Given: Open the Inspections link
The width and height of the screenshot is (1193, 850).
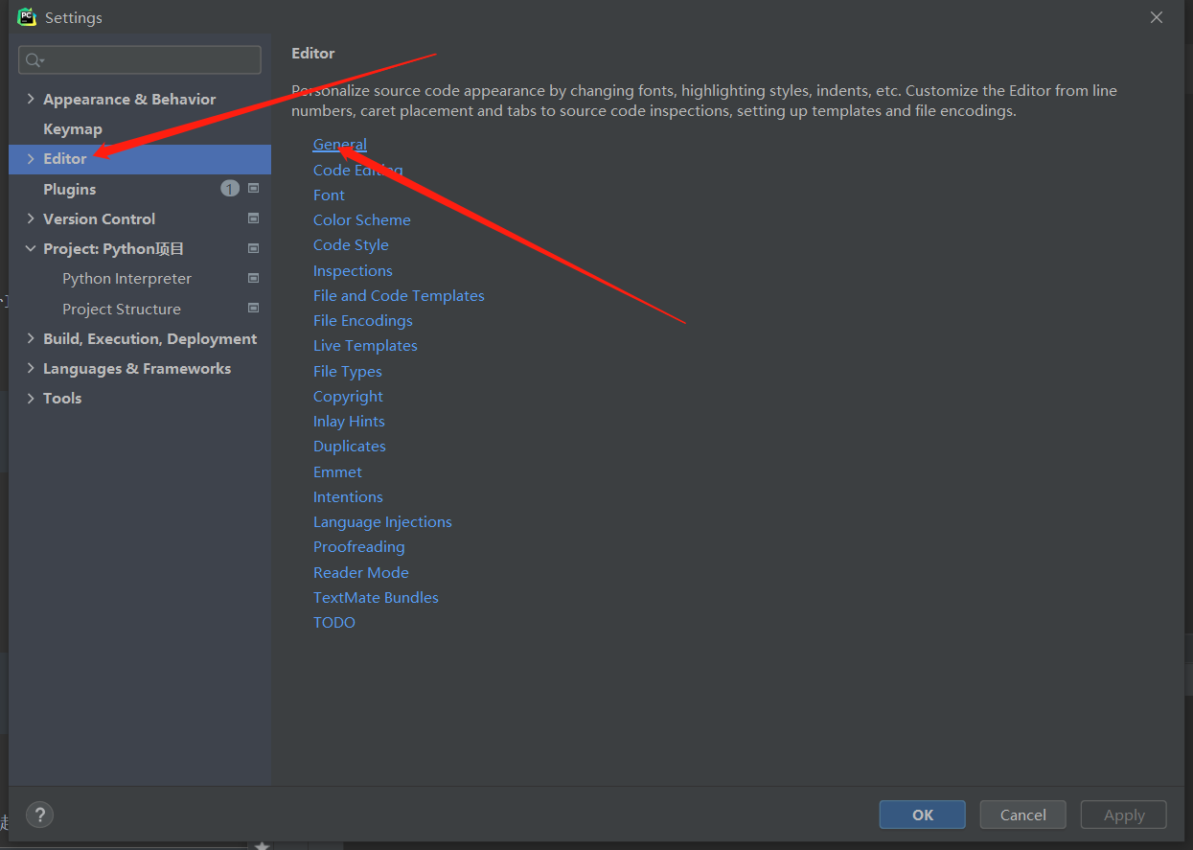Looking at the screenshot, I should 353,270.
